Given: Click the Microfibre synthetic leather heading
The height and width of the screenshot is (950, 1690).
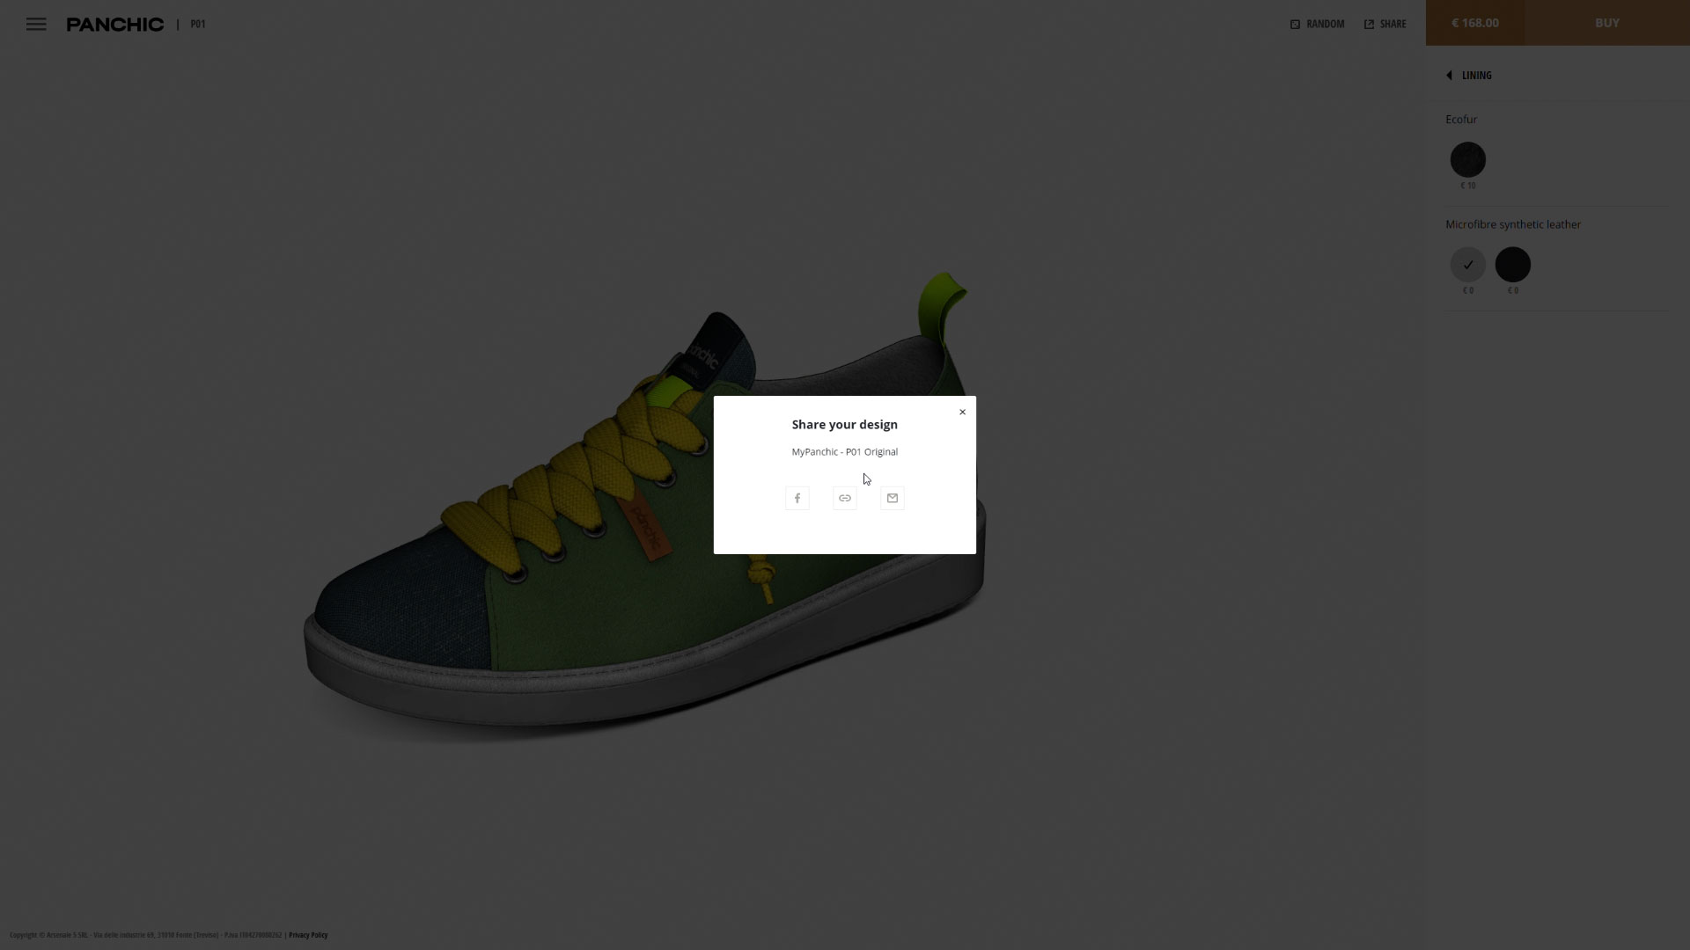Looking at the screenshot, I should pyautogui.click(x=1512, y=225).
